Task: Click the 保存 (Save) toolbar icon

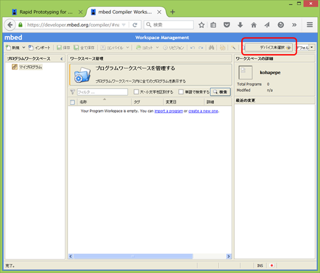Action: click(63, 47)
